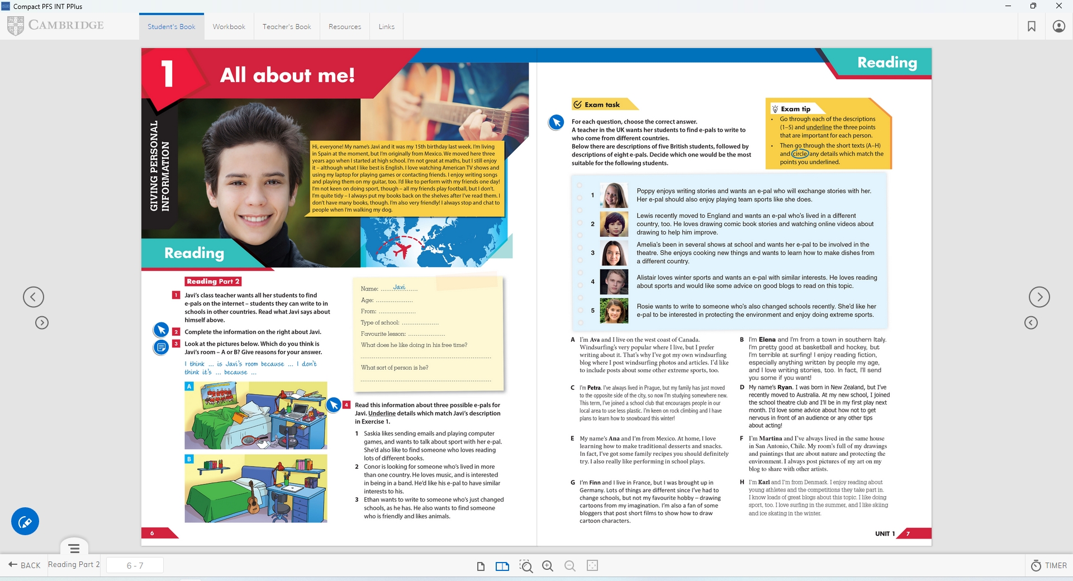Click Lewis's photo in question 2

614,224
